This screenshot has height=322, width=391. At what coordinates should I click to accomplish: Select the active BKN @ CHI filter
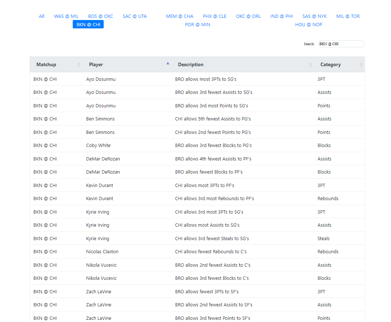pos(88,24)
